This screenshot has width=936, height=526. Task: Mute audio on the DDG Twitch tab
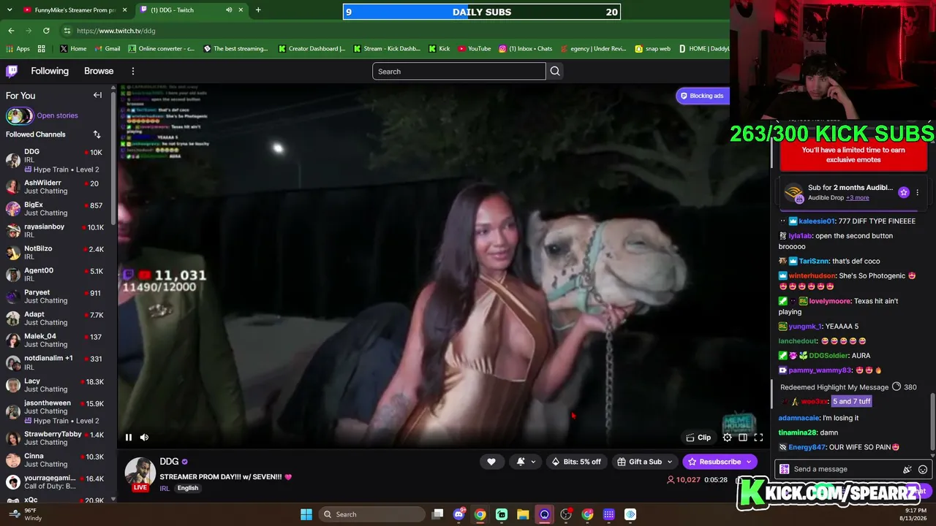pyautogui.click(x=229, y=10)
